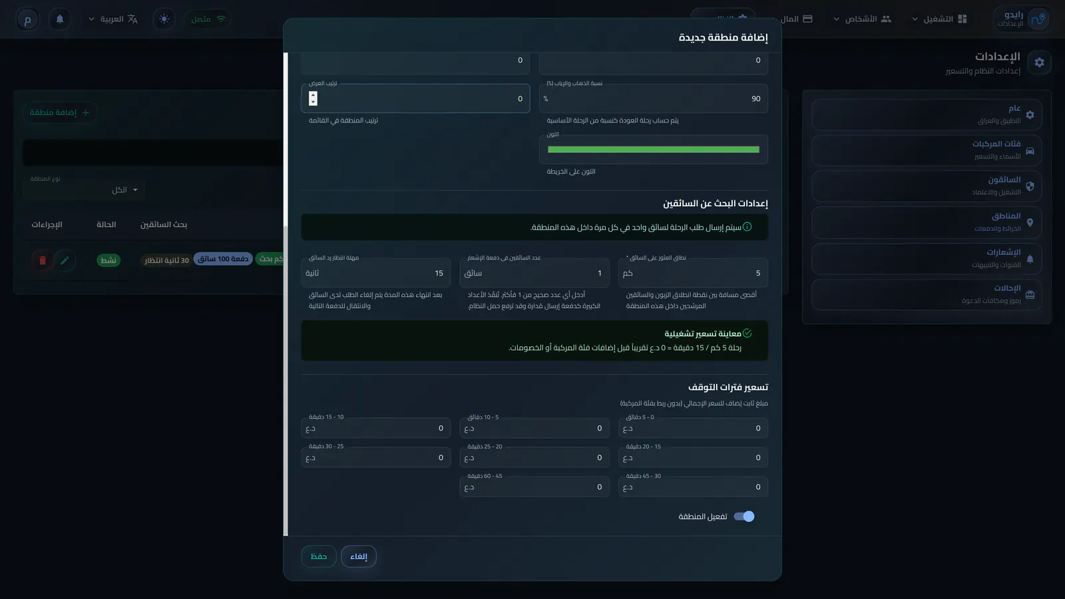
Task: Open the notifications bell icon
Action: click(x=60, y=19)
